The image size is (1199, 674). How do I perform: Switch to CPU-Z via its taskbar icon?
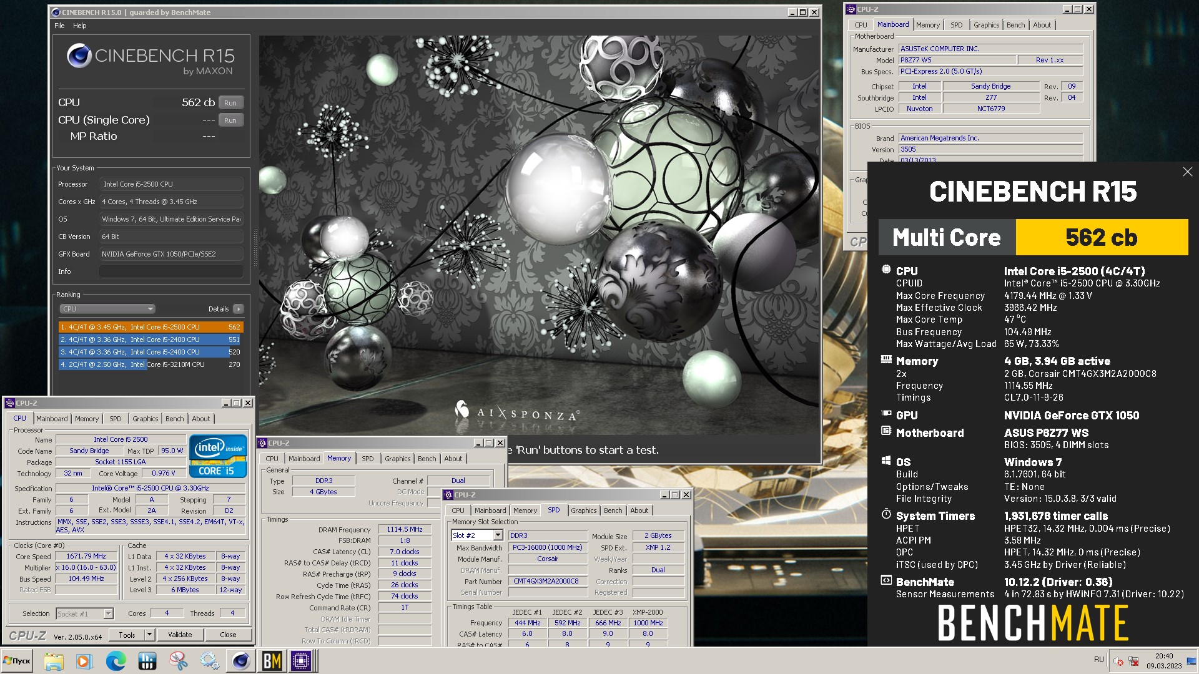click(x=301, y=661)
